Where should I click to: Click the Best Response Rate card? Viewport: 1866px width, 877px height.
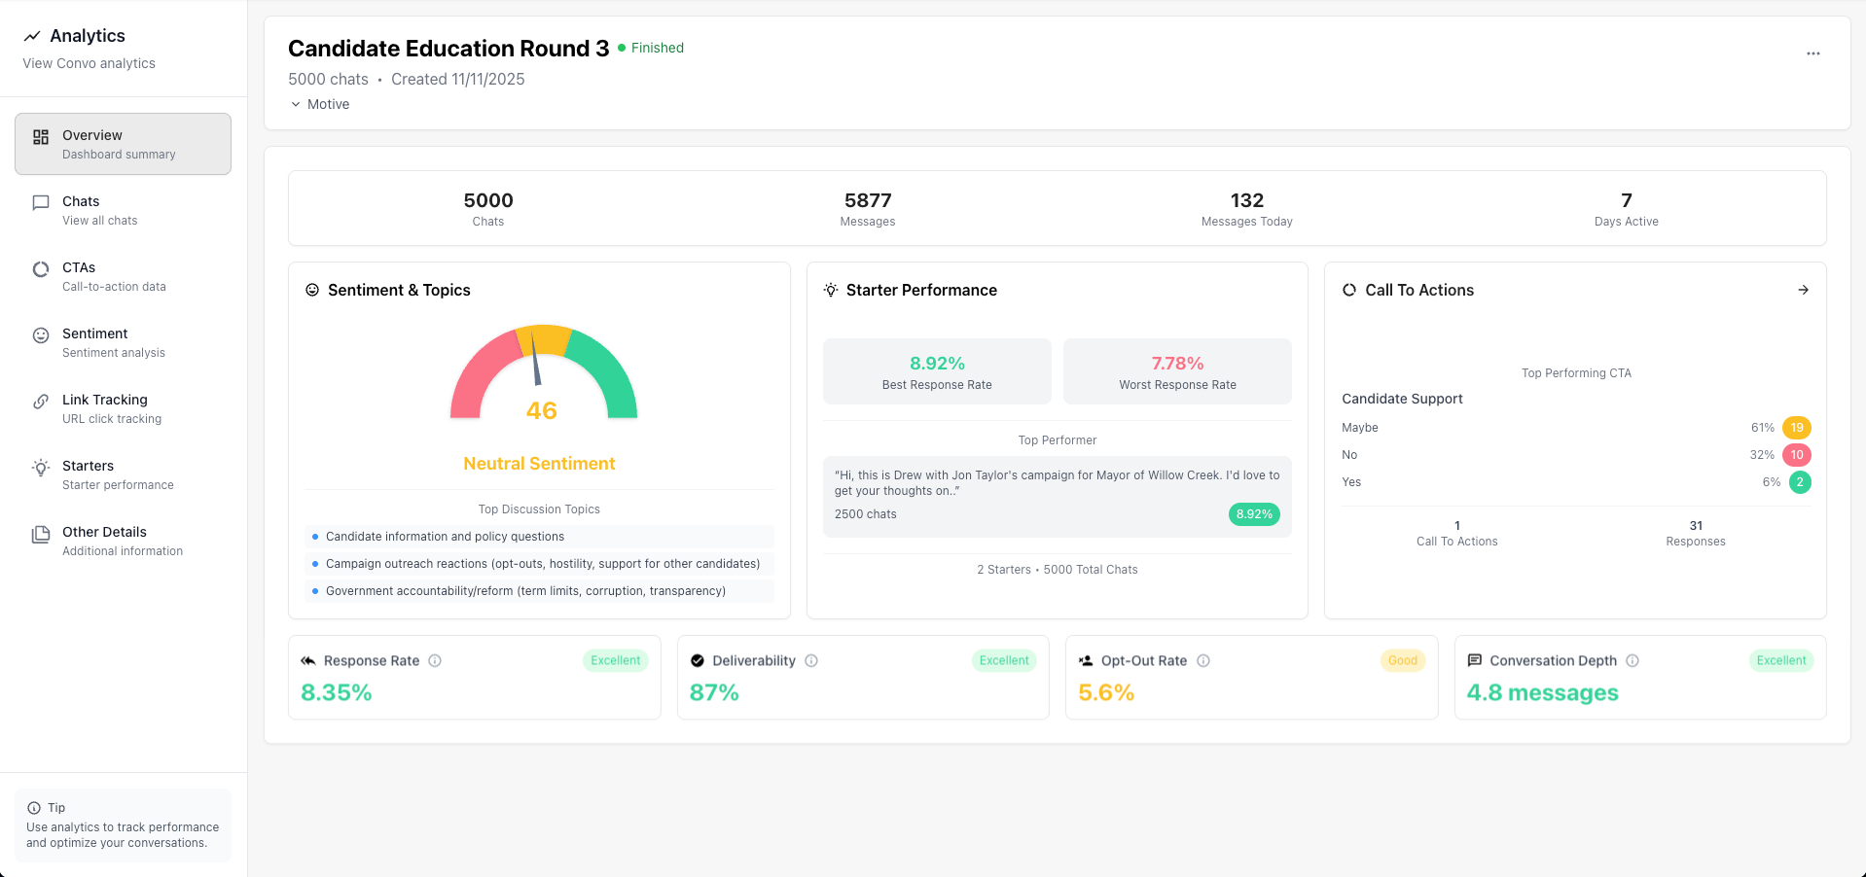point(936,371)
